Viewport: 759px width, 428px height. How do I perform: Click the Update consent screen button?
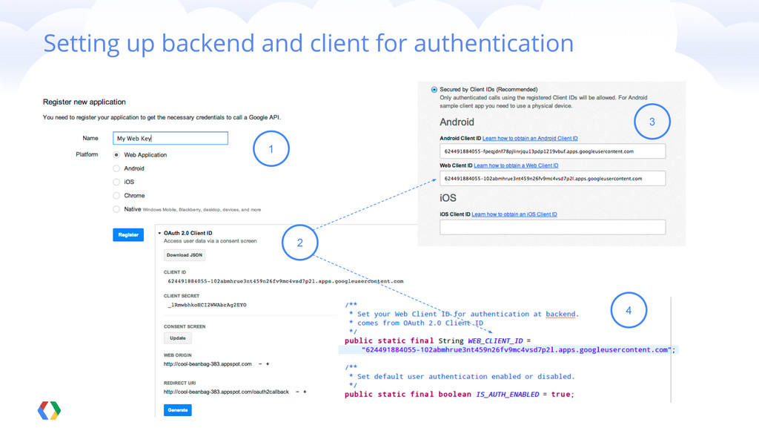(178, 338)
